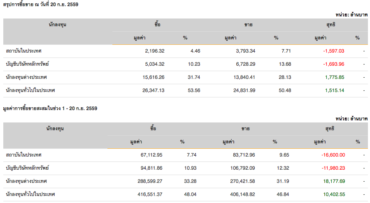Screen dimensions: 370x203
Task: Click the green net value 1,775.85
Action: coord(335,77)
